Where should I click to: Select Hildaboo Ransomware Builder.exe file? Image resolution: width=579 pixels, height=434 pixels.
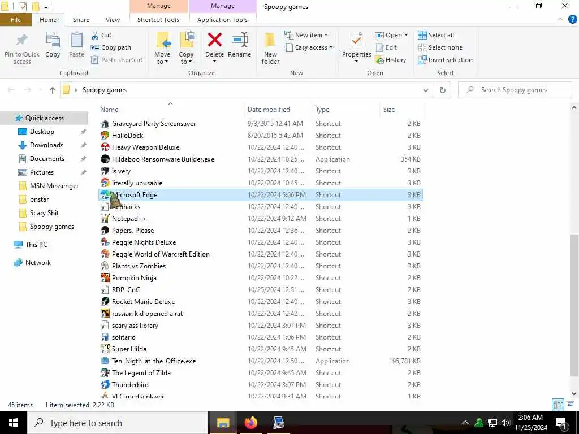[260, 159]
